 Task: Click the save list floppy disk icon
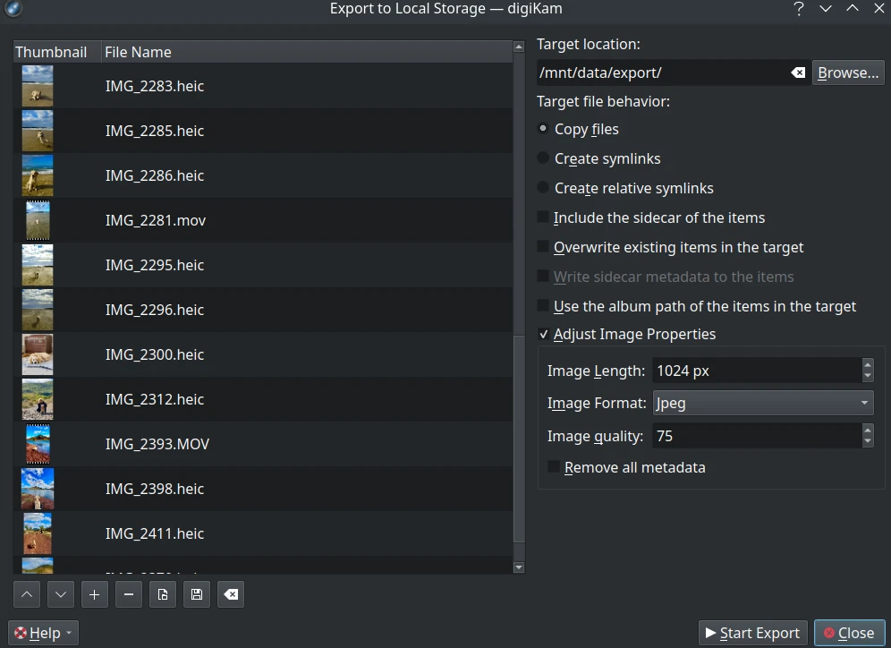[x=197, y=594]
